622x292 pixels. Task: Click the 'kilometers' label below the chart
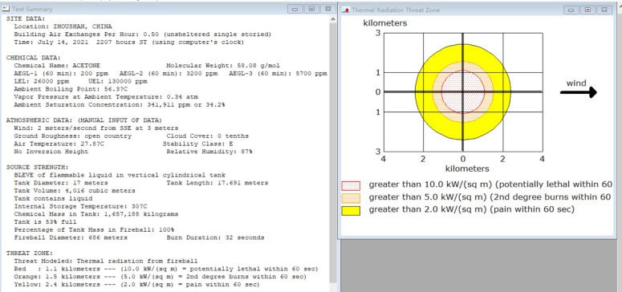pyautogui.click(x=467, y=168)
